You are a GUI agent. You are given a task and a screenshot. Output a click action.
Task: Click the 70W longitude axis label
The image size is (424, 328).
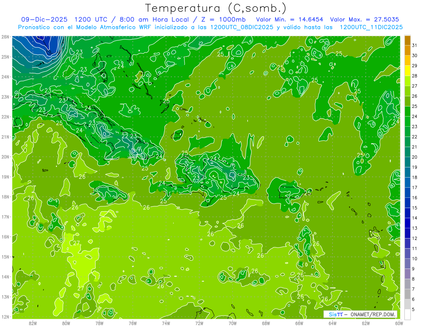[232, 323]
